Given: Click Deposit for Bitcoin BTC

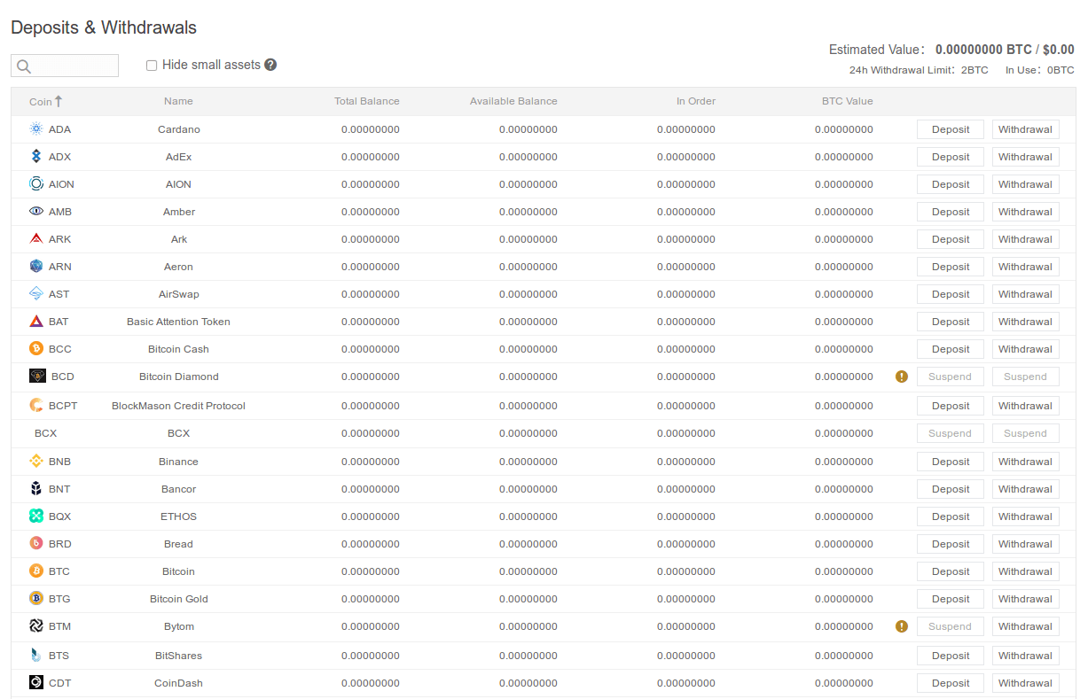Looking at the screenshot, I should tap(951, 571).
